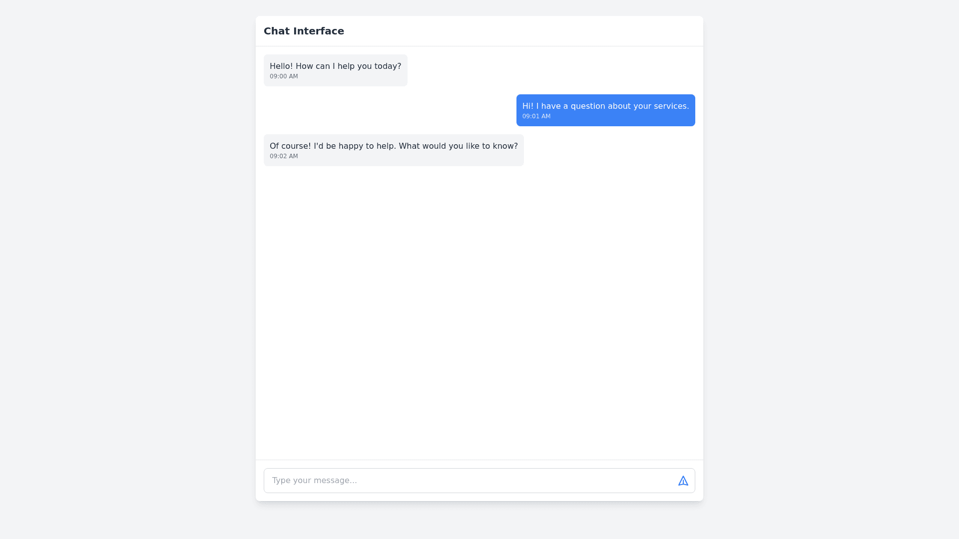Select the "Hello! How can I help" message
Screen dimensions: 959x539
tap(335, 66)
